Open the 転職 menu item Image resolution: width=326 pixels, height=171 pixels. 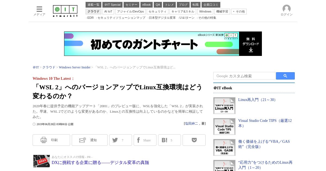(196, 5)
